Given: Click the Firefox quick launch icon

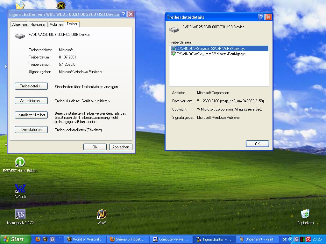Looking at the screenshot, I should pos(38,239).
